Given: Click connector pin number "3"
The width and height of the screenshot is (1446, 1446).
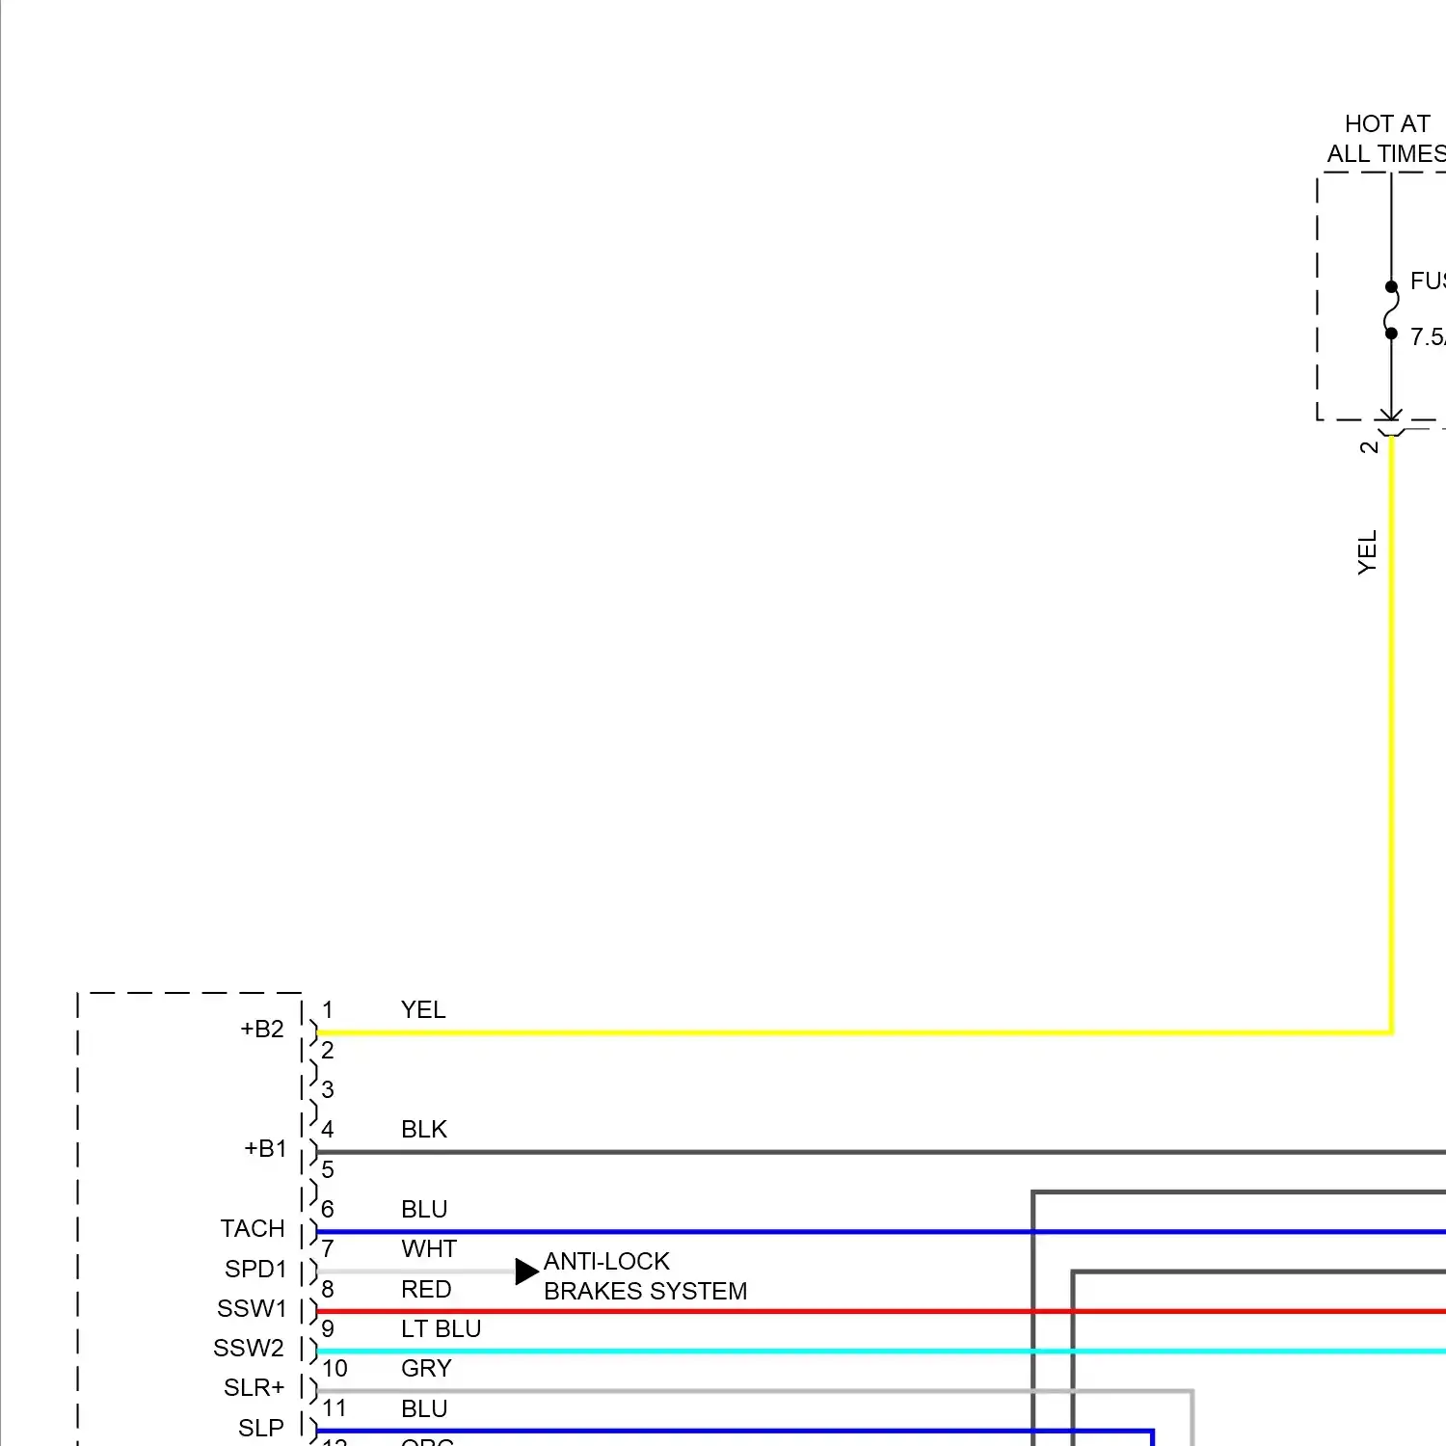Looking at the screenshot, I should point(328,1089).
